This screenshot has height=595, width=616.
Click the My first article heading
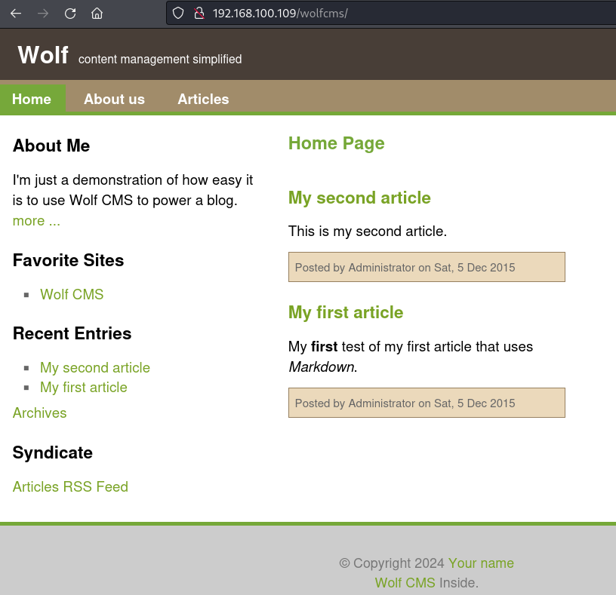[x=346, y=312]
